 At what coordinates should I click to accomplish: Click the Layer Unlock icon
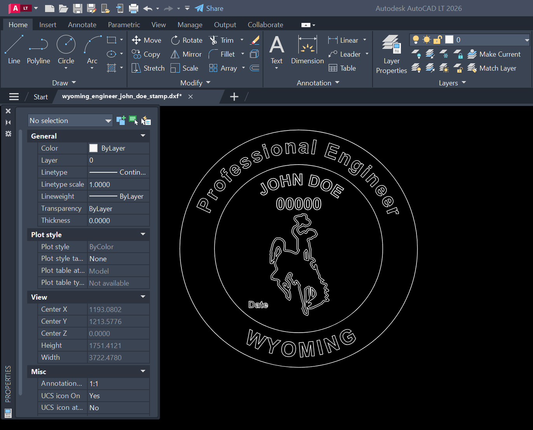click(458, 68)
